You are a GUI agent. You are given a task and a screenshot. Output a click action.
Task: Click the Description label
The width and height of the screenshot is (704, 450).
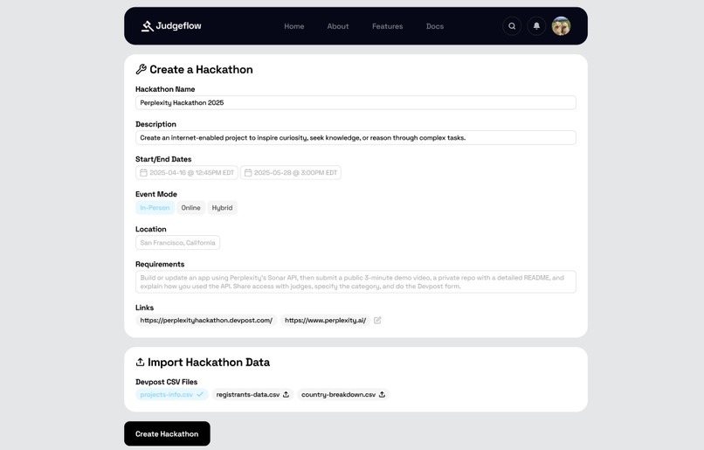(155, 124)
